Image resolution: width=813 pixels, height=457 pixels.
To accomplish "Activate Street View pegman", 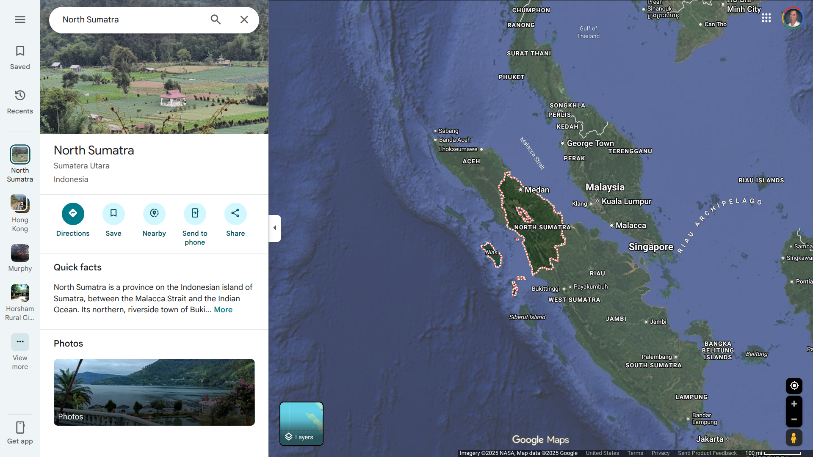I will pos(794,438).
